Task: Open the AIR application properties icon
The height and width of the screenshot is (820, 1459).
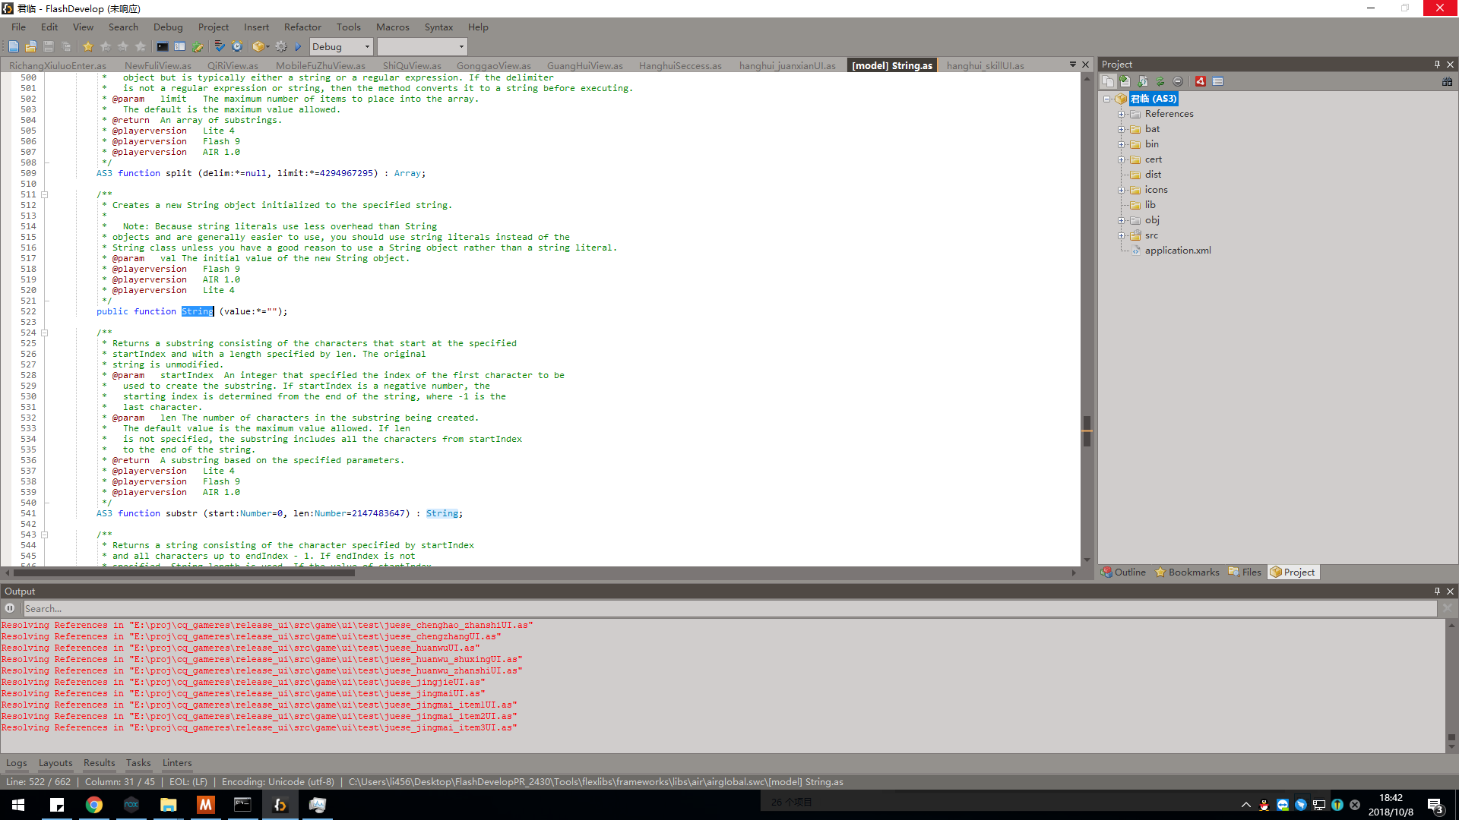Action: pos(1201,81)
